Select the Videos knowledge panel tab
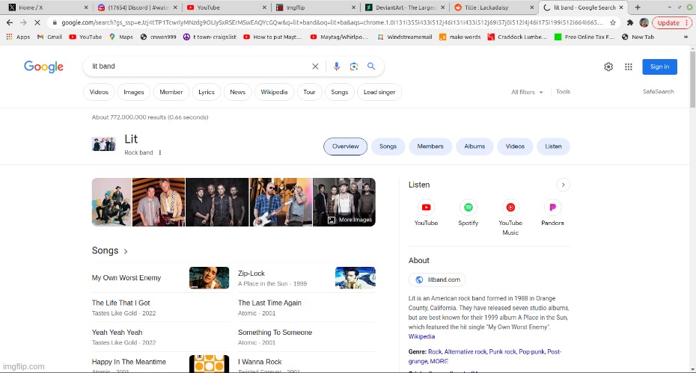Viewport: 696px width, 373px height. [515, 147]
